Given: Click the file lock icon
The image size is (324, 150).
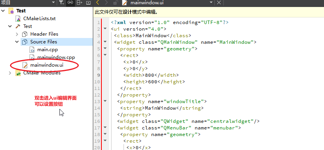Looking at the screenshot, I should tap(116, 2).
